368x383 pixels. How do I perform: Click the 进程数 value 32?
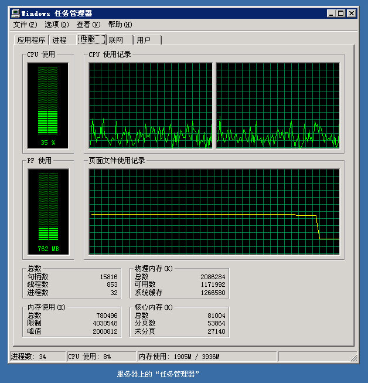(x=114, y=293)
